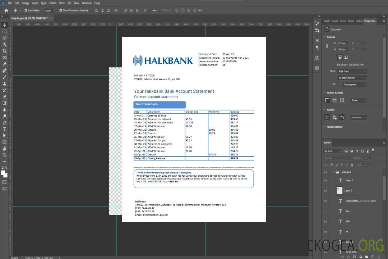Select the Move tool in the toolbox
Screen dimensions: 388x259
tap(4, 25)
